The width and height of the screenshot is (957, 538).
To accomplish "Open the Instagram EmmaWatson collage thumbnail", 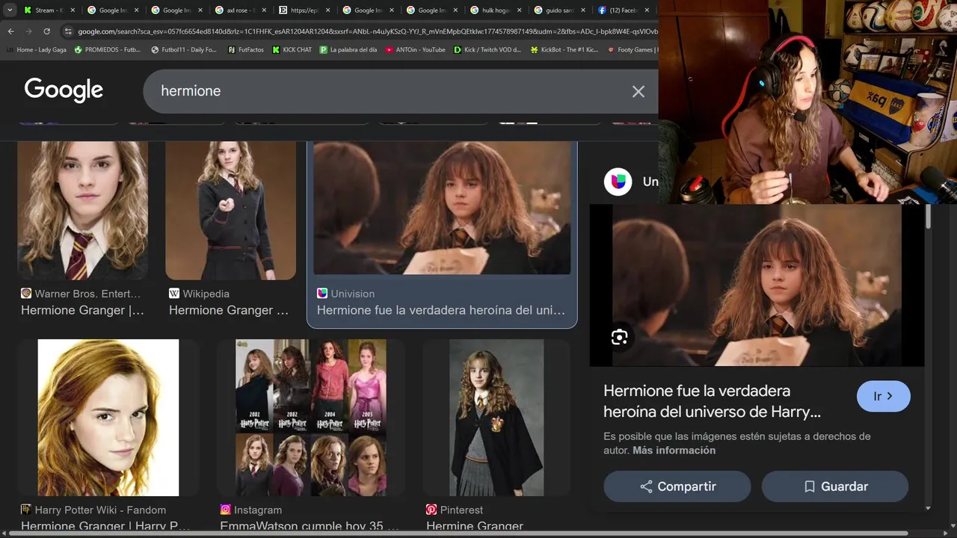I will (311, 418).
